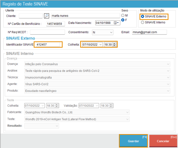The width and height of the screenshot is (178, 148).
Task: Click the Email input field
Action: [x=149, y=32]
